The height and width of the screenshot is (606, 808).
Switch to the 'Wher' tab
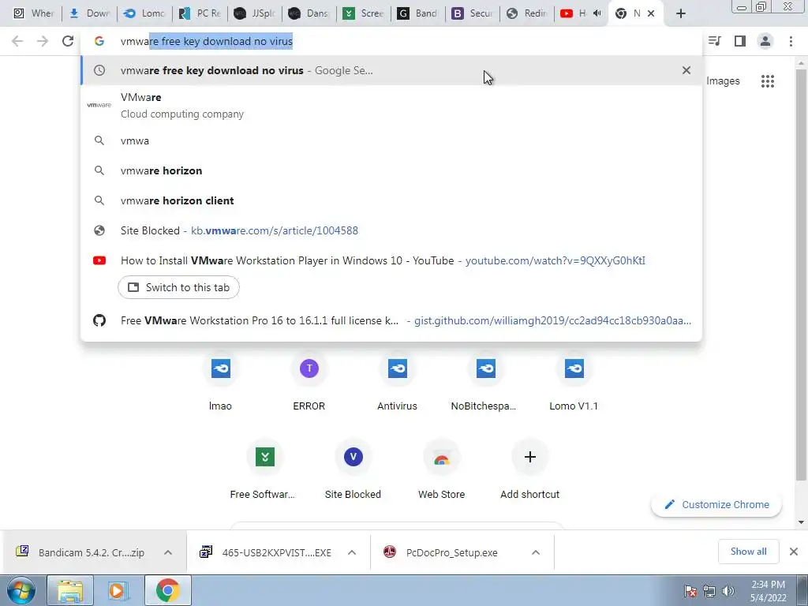pyautogui.click(x=34, y=13)
